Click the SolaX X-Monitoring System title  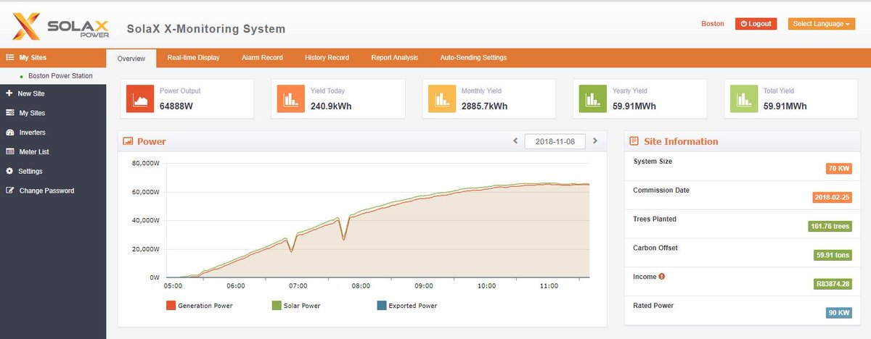pos(206,30)
